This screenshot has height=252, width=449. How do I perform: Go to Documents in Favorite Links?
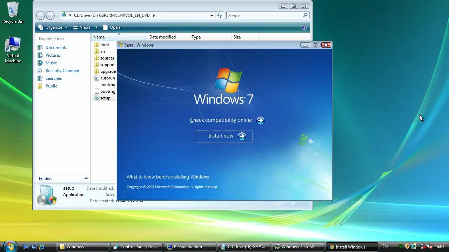click(52, 48)
